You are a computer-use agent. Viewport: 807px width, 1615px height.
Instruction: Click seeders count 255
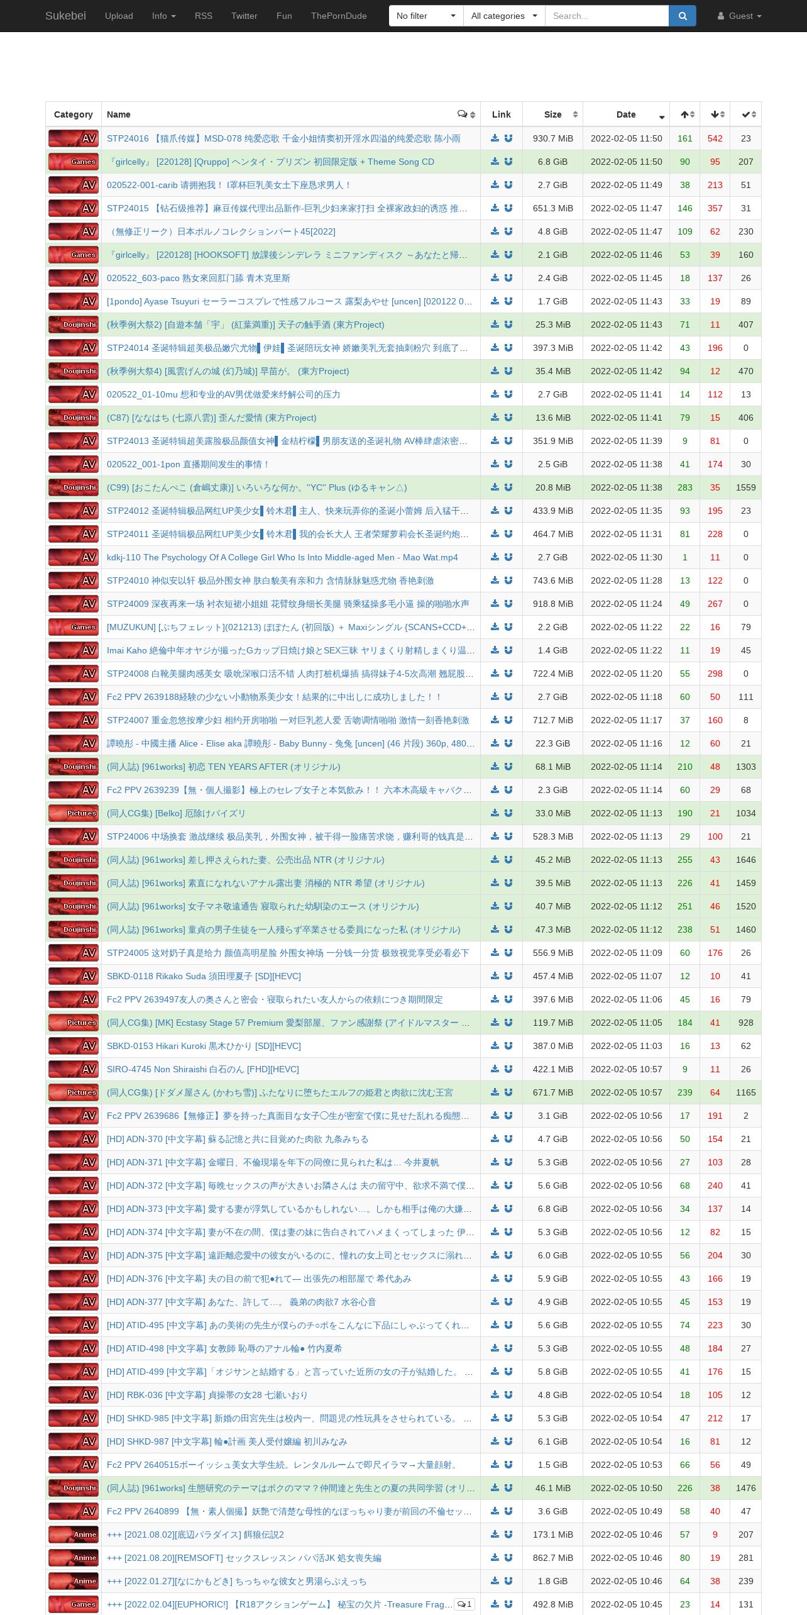(685, 860)
